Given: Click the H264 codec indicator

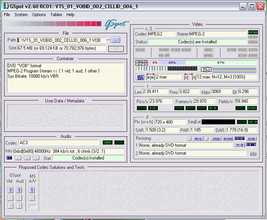Looking at the screenshot, I should click(253, 42).
